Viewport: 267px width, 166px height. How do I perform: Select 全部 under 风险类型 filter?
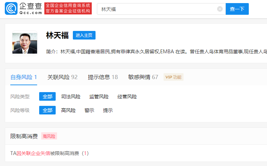click(47, 97)
